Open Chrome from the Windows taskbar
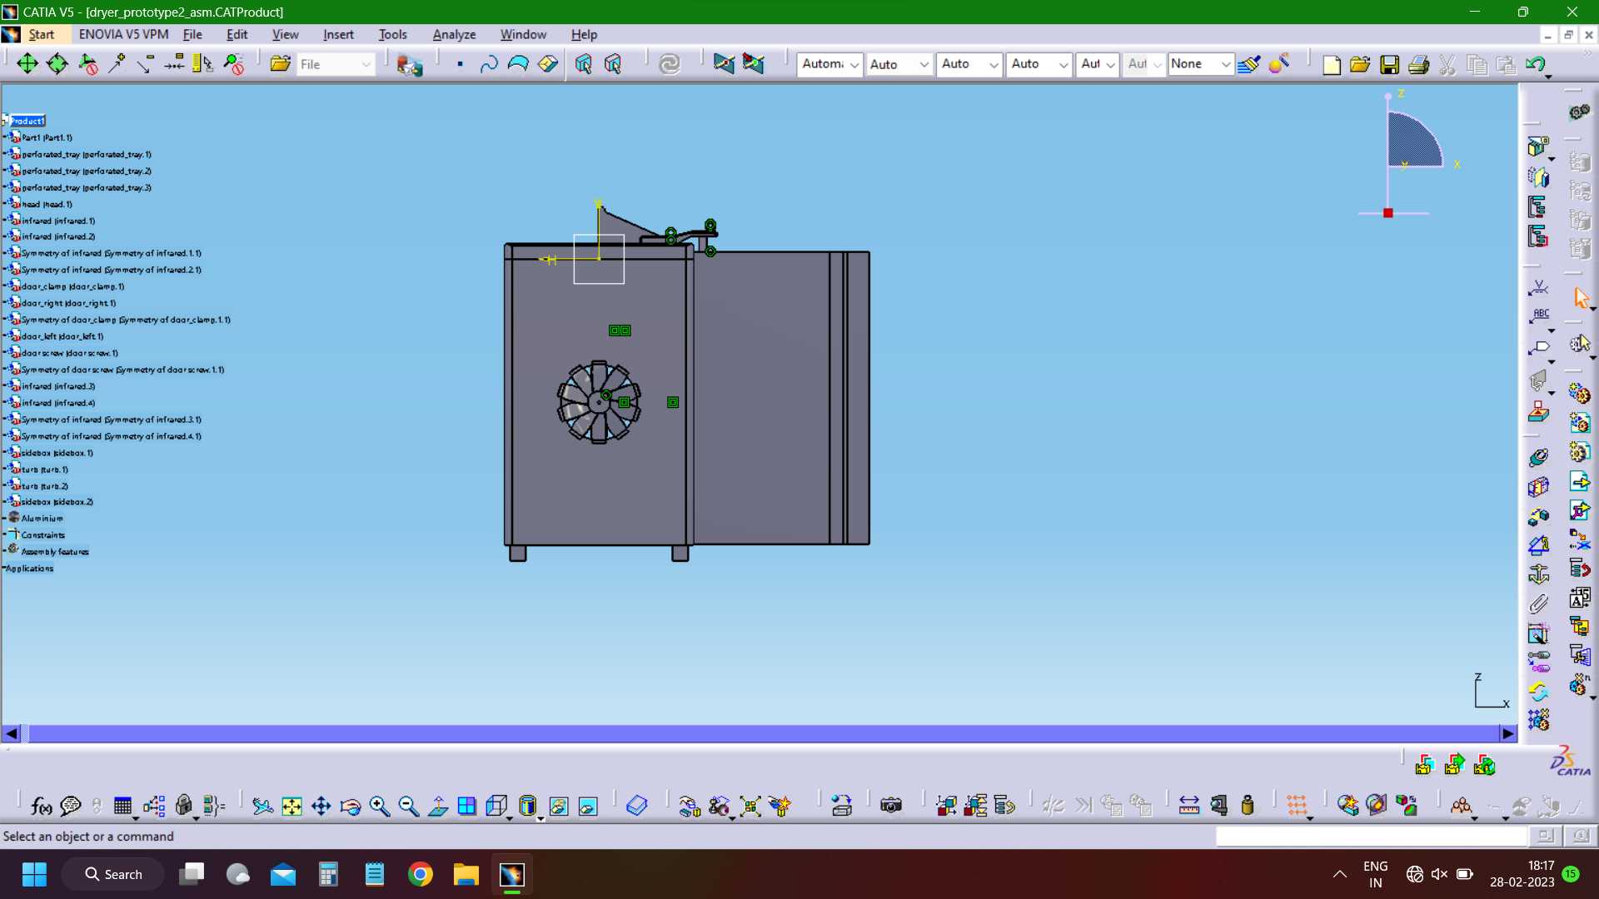 click(421, 874)
